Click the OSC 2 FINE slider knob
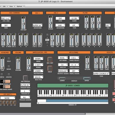115x115 pixels. (52, 40)
